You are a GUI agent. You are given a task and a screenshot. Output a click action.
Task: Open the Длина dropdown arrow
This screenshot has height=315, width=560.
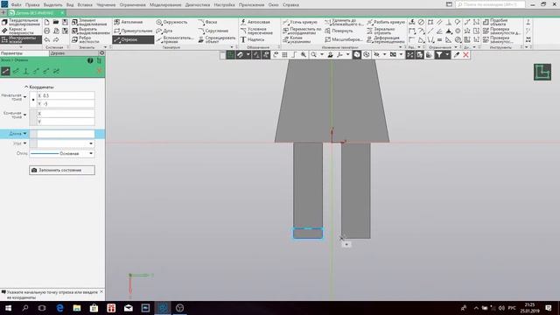click(x=25, y=134)
